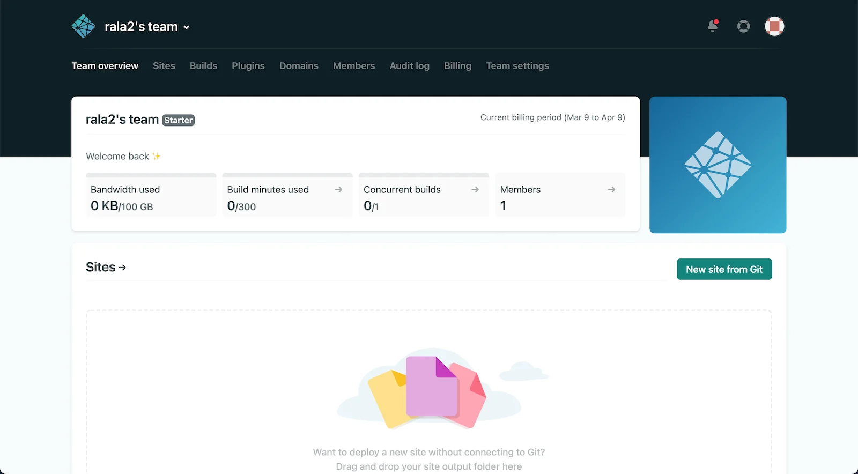Viewport: 858px width, 474px height.
Task: Open the Domains tab
Action: (x=299, y=66)
